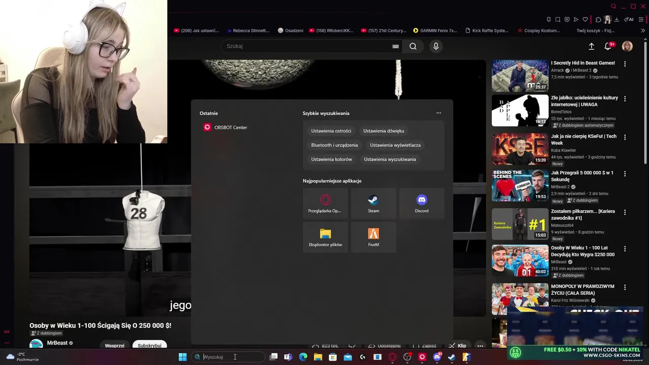This screenshot has height=365, width=649.
Task: Open Kick Raffle System bookmark
Action: tap(487, 30)
